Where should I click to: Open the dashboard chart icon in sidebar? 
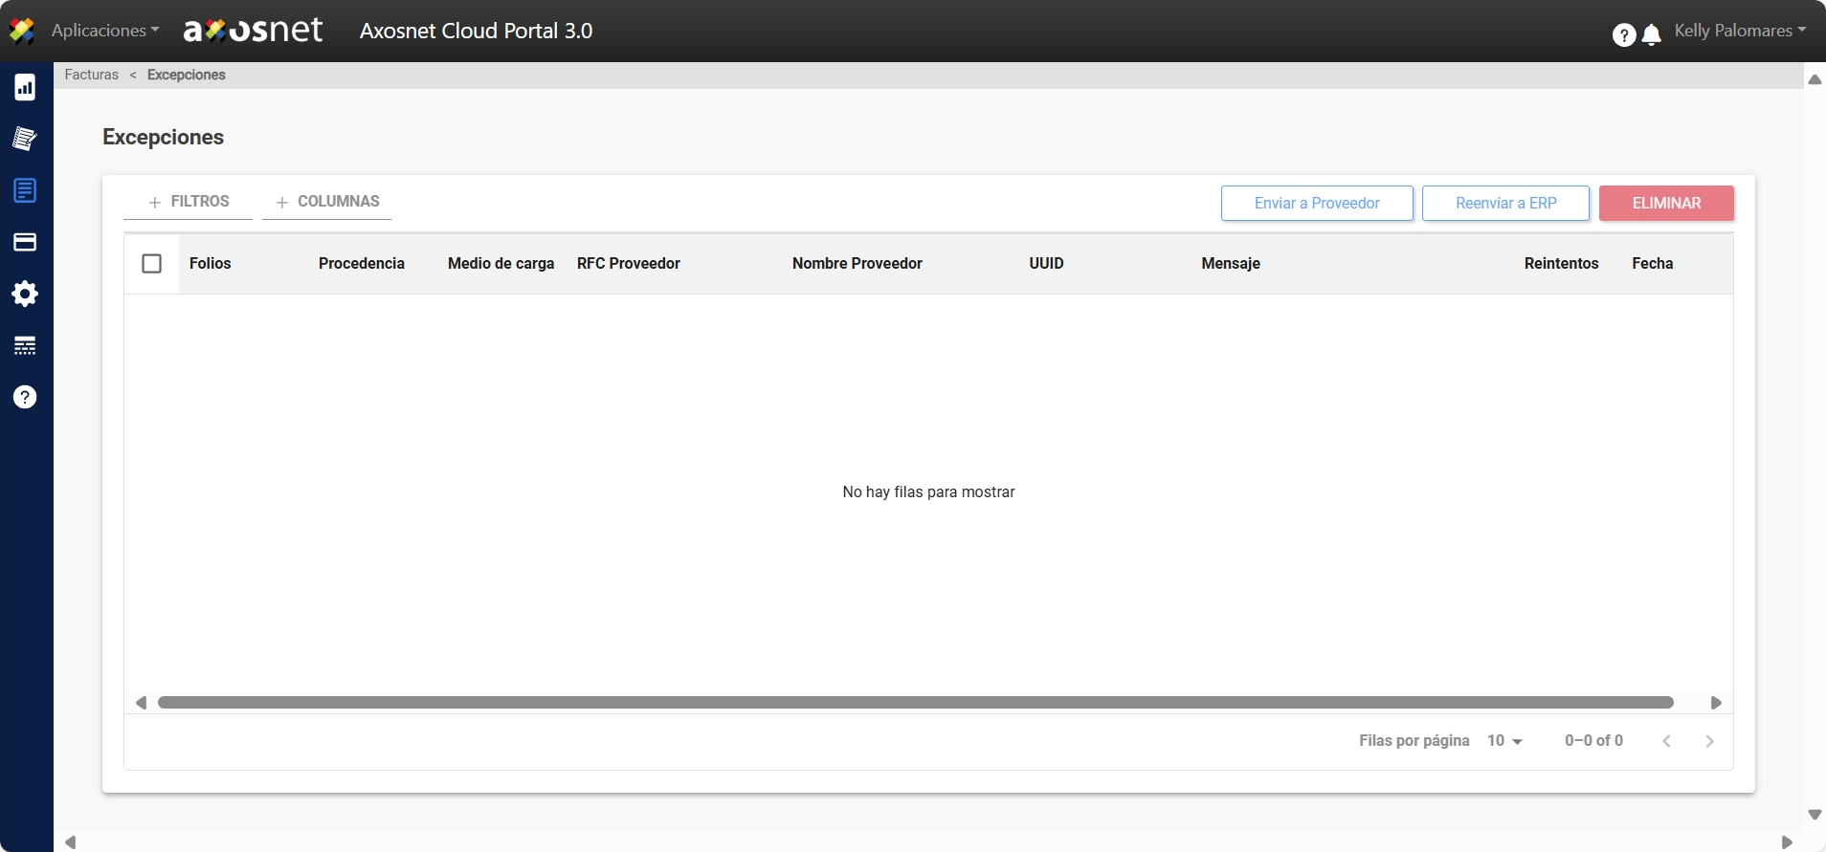click(25, 88)
